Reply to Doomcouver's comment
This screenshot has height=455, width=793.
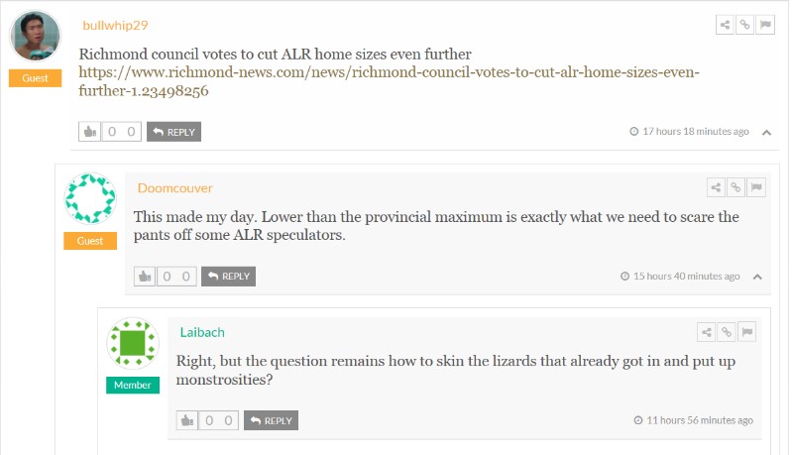coord(228,277)
